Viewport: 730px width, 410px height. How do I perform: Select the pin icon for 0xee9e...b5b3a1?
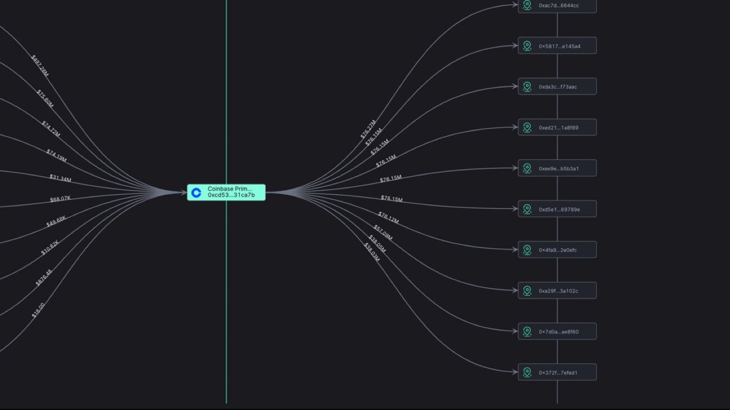527,168
